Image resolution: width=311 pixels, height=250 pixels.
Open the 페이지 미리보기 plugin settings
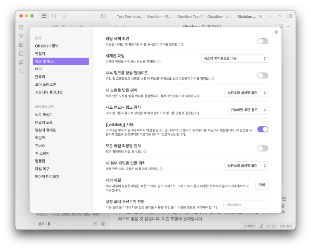61,177
